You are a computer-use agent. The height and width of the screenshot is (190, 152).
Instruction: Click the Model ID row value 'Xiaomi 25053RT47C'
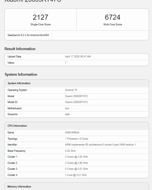(77, 102)
